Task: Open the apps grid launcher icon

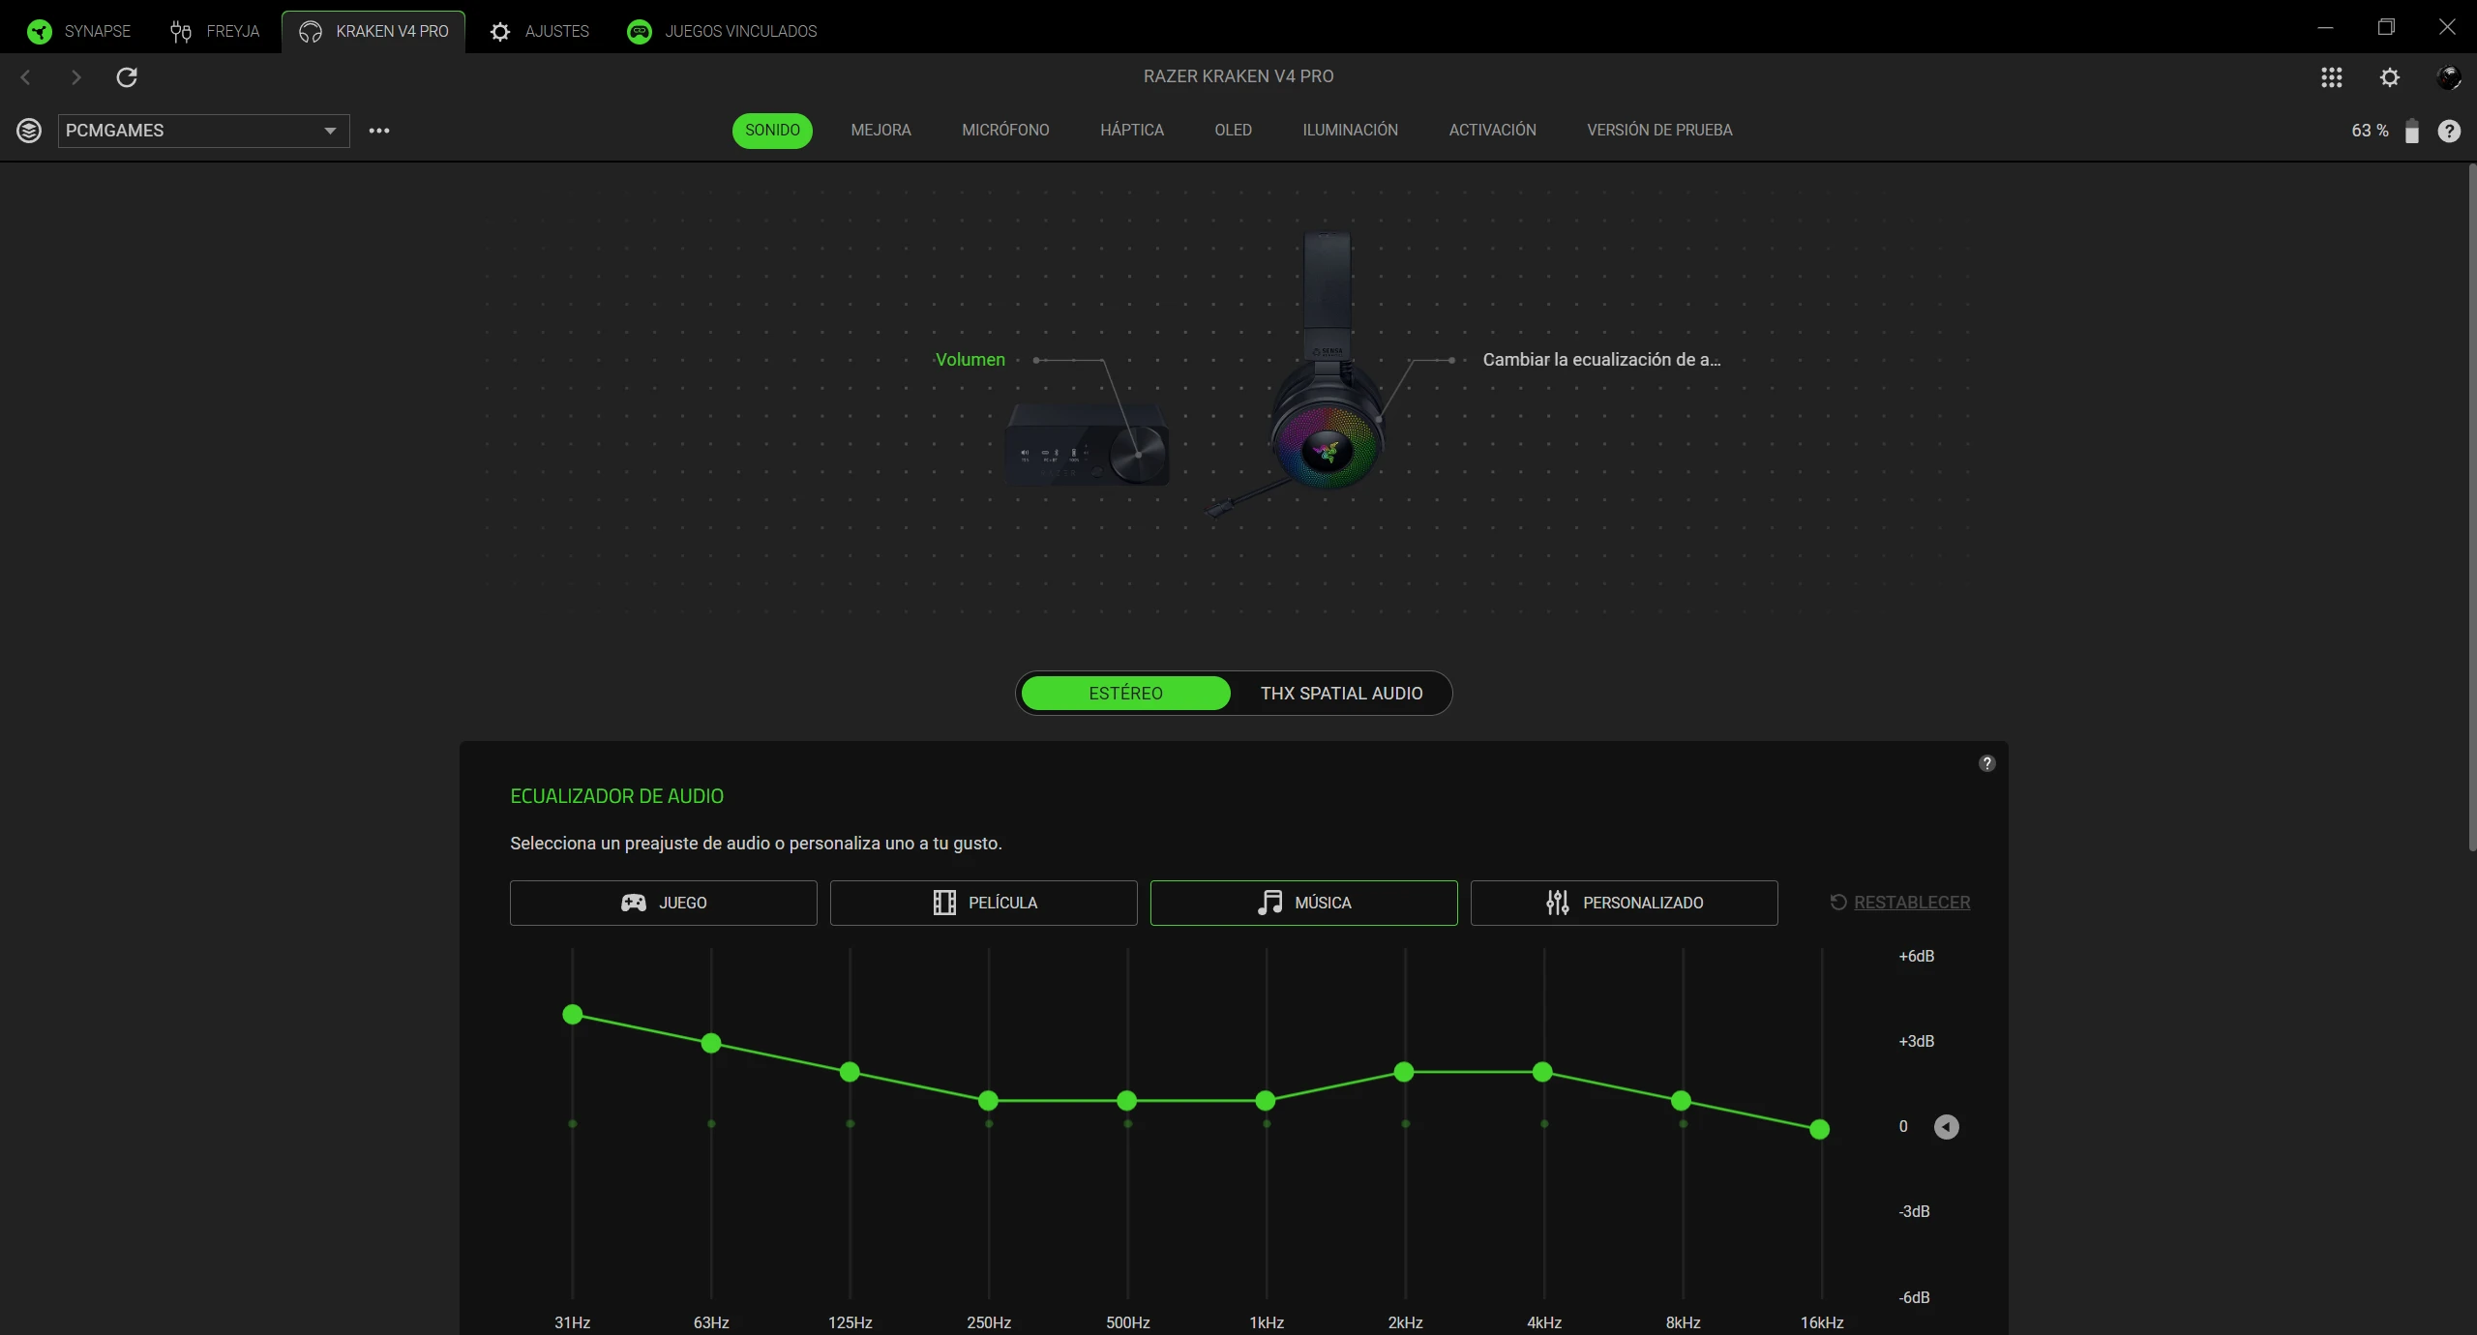Action: pos(2332,77)
